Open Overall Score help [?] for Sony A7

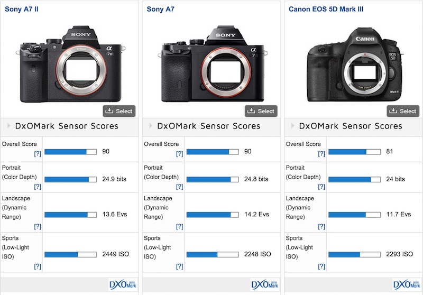179,154
